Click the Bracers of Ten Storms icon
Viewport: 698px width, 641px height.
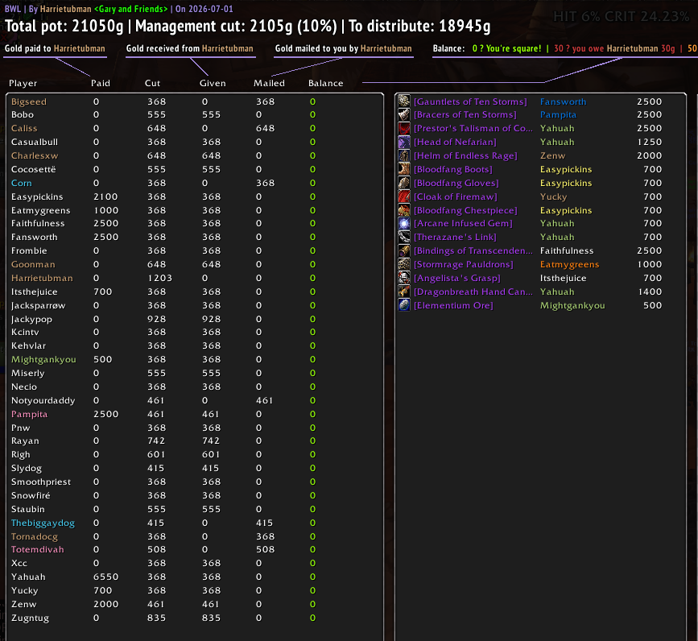(x=404, y=115)
